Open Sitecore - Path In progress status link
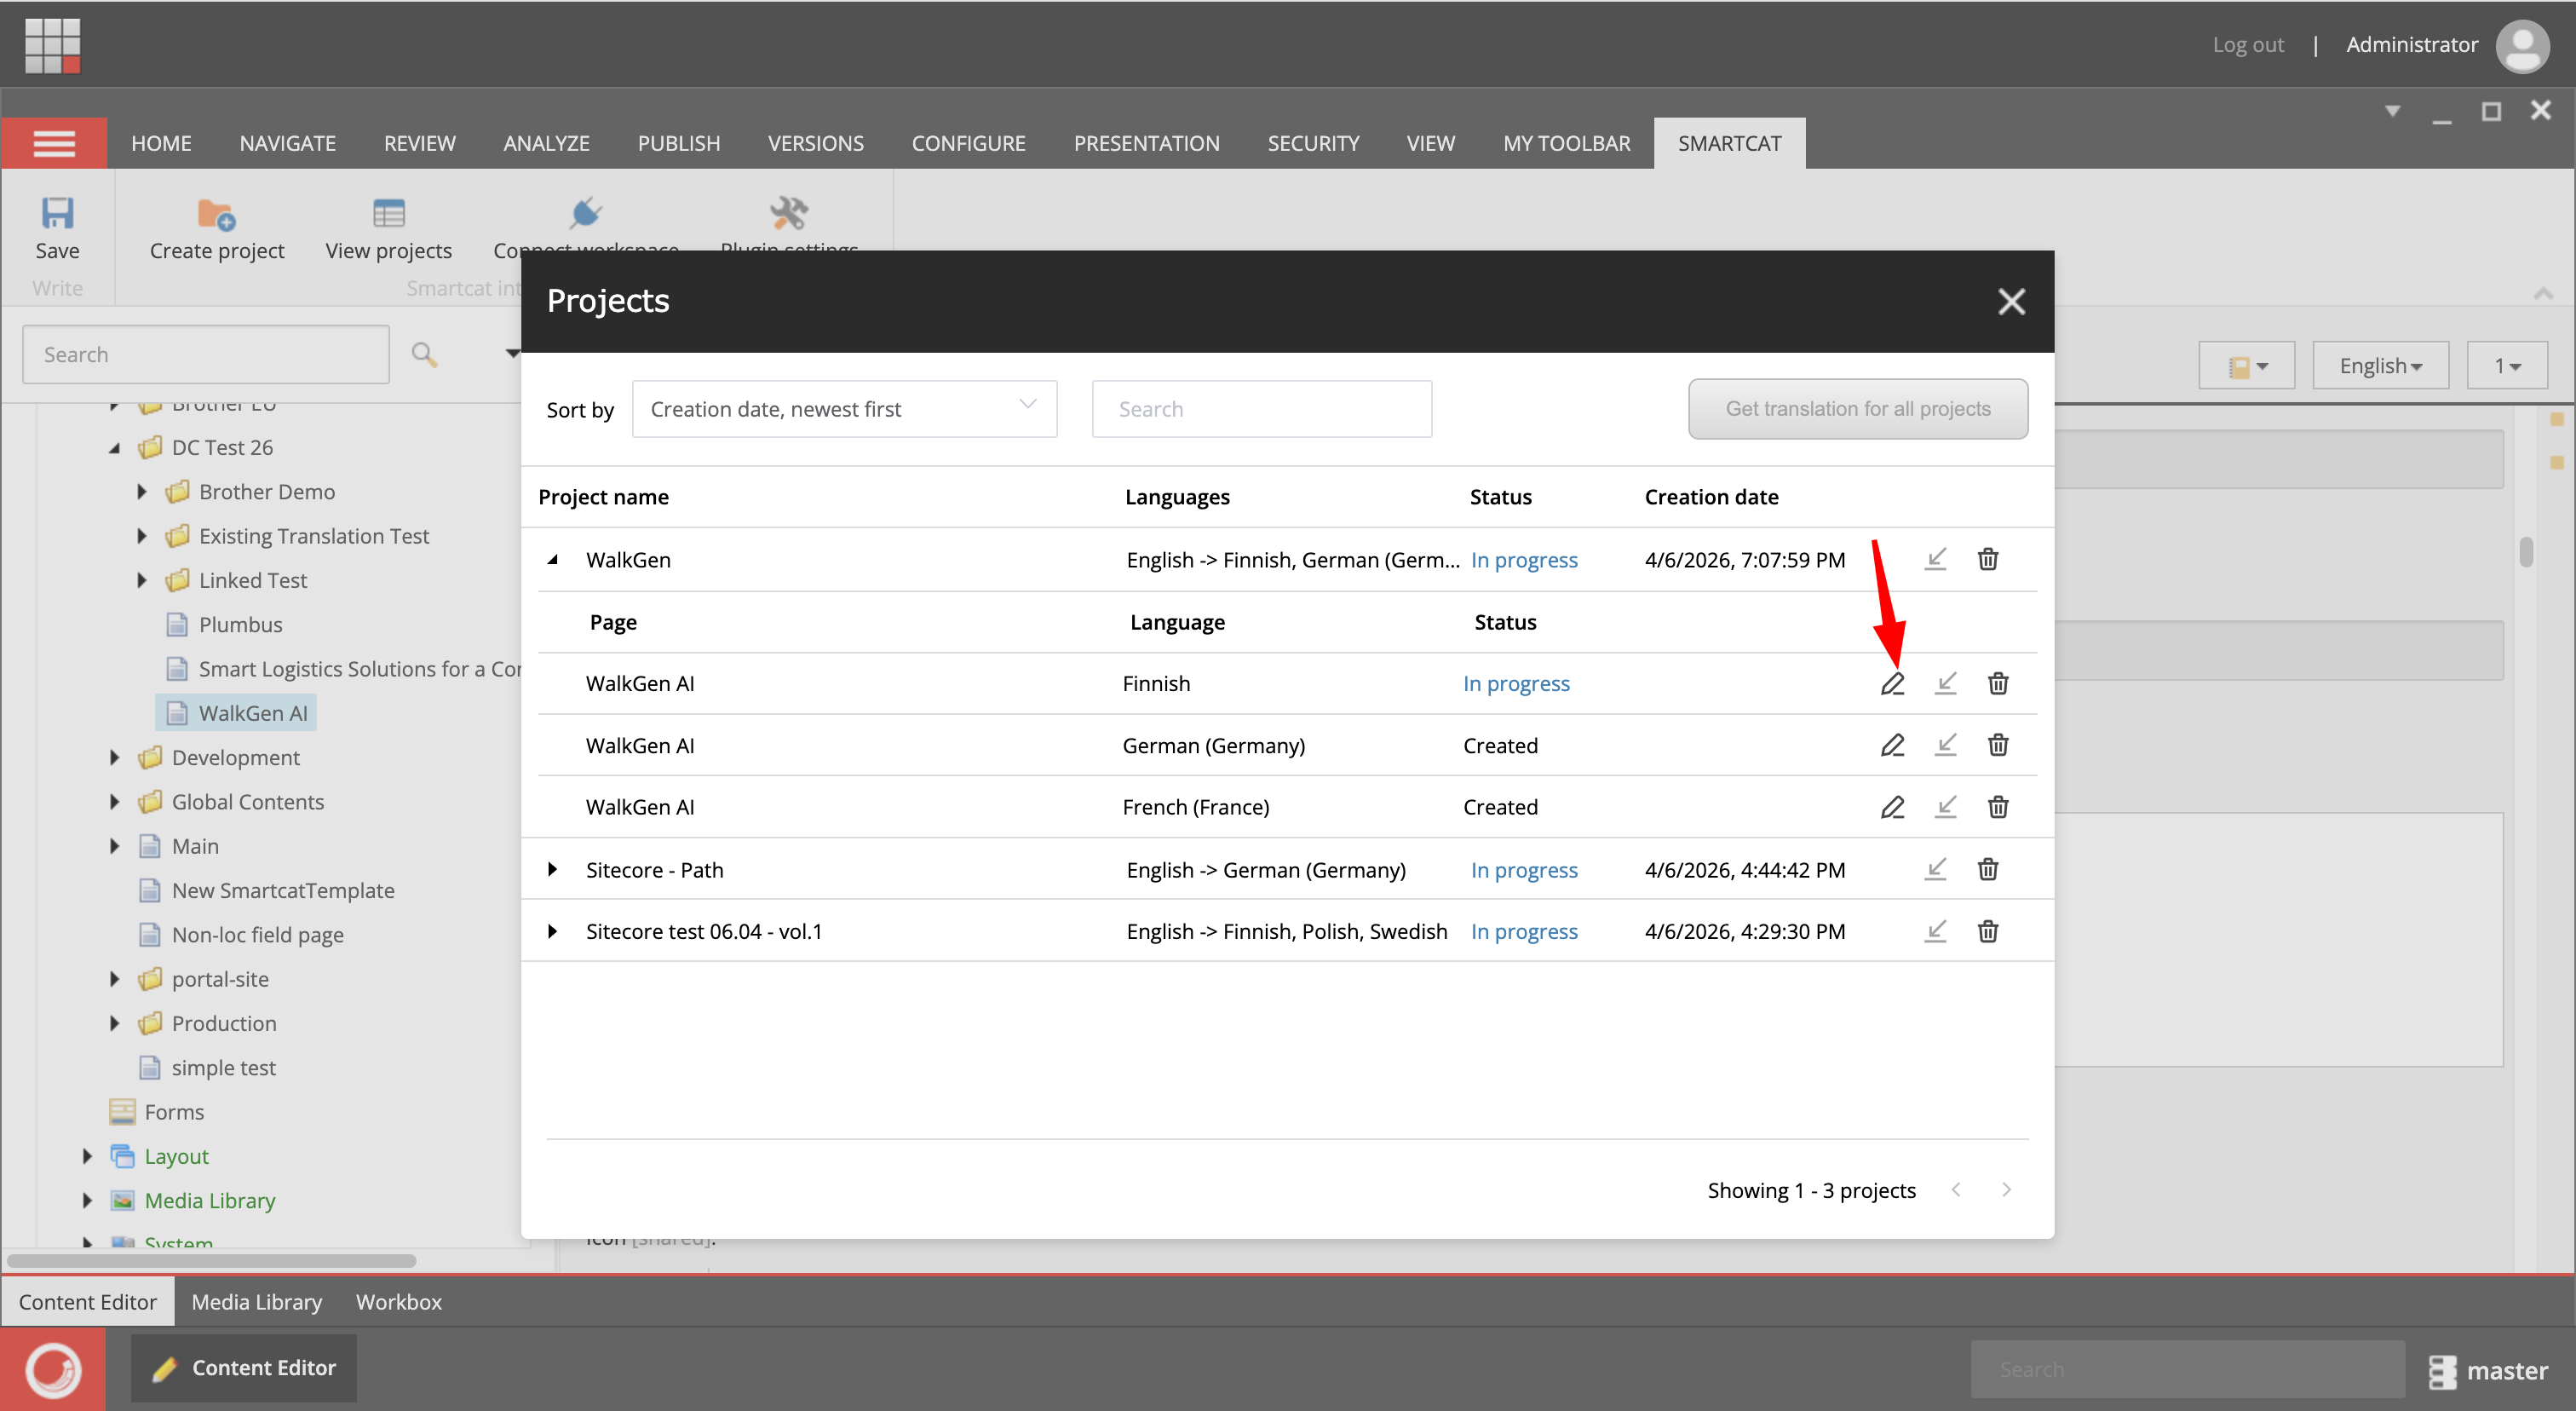 click(1524, 870)
